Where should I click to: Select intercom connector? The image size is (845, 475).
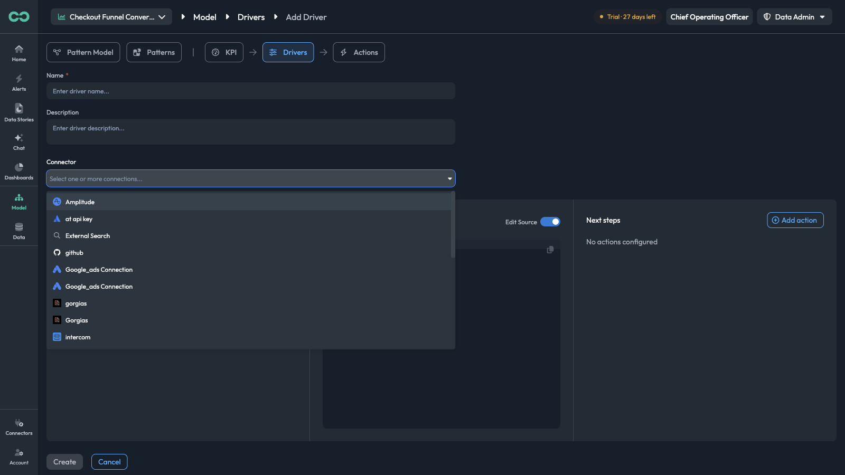[x=249, y=337]
